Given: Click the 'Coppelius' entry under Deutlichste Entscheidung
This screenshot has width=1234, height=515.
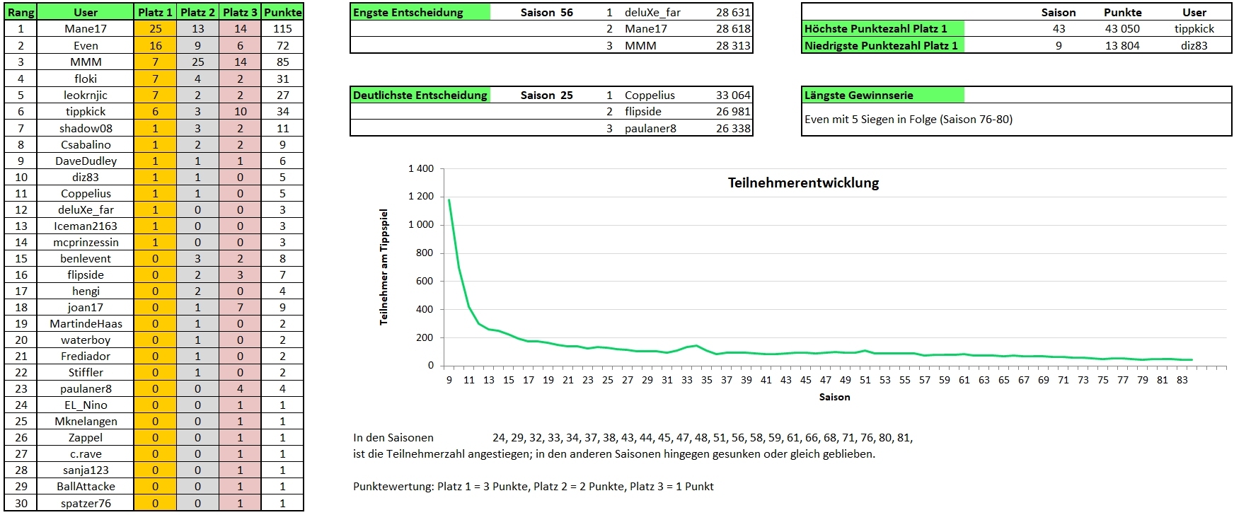Looking at the screenshot, I should [x=650, y=95].
